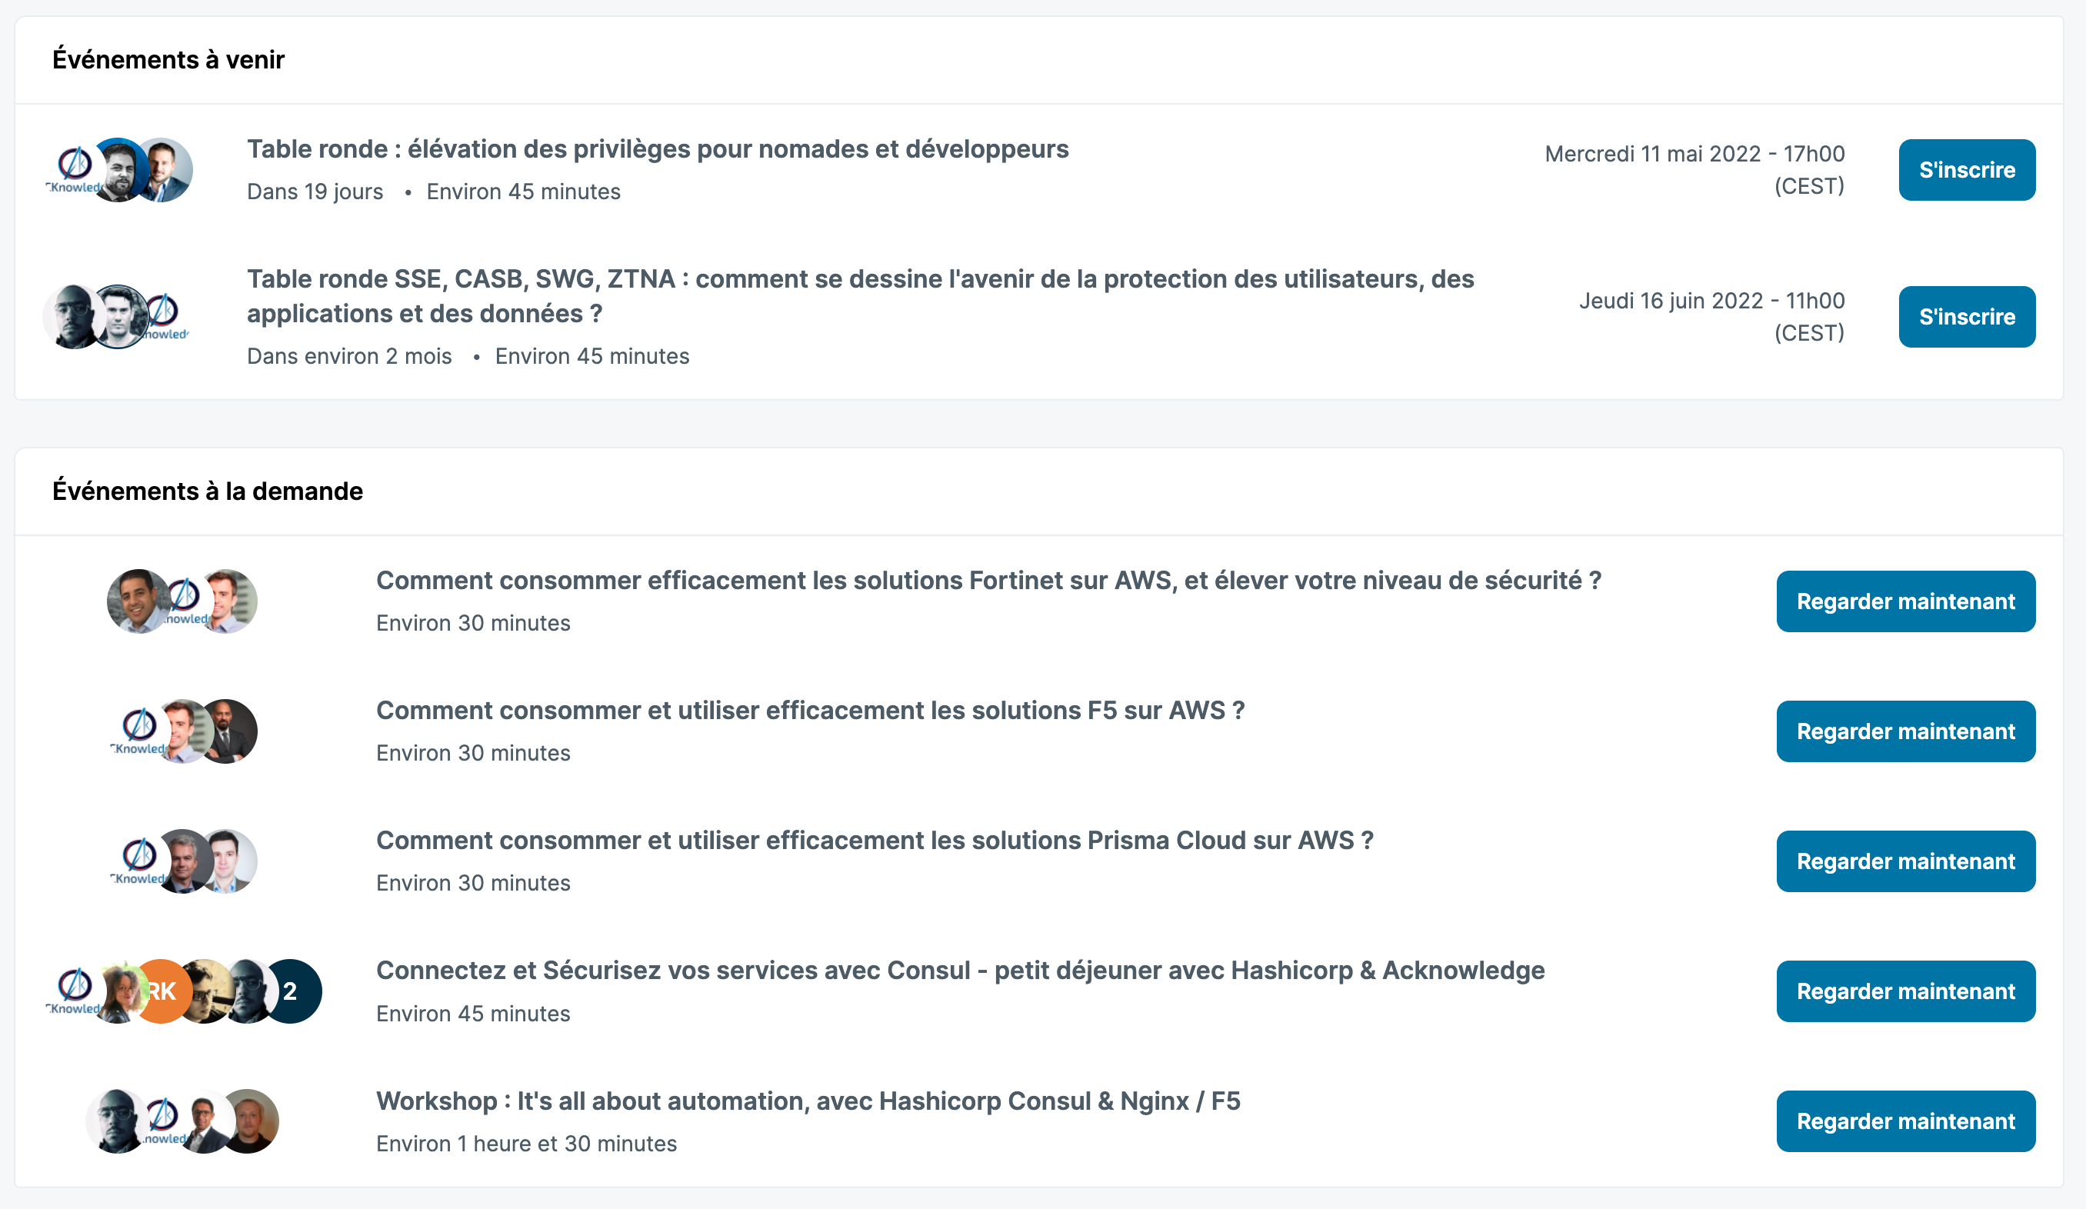Open the Consul petit déjeuner Hashicorp title

point(960,971)
